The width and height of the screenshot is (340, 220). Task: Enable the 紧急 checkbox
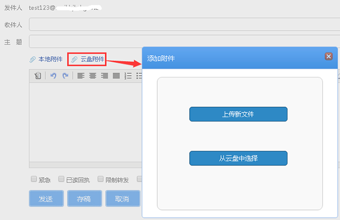point(34,179)
